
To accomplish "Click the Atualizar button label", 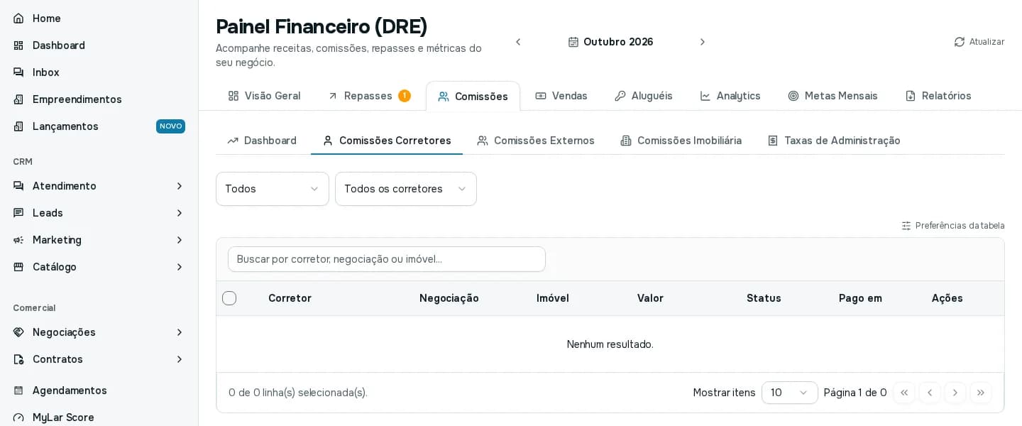I will pos(987,42).
